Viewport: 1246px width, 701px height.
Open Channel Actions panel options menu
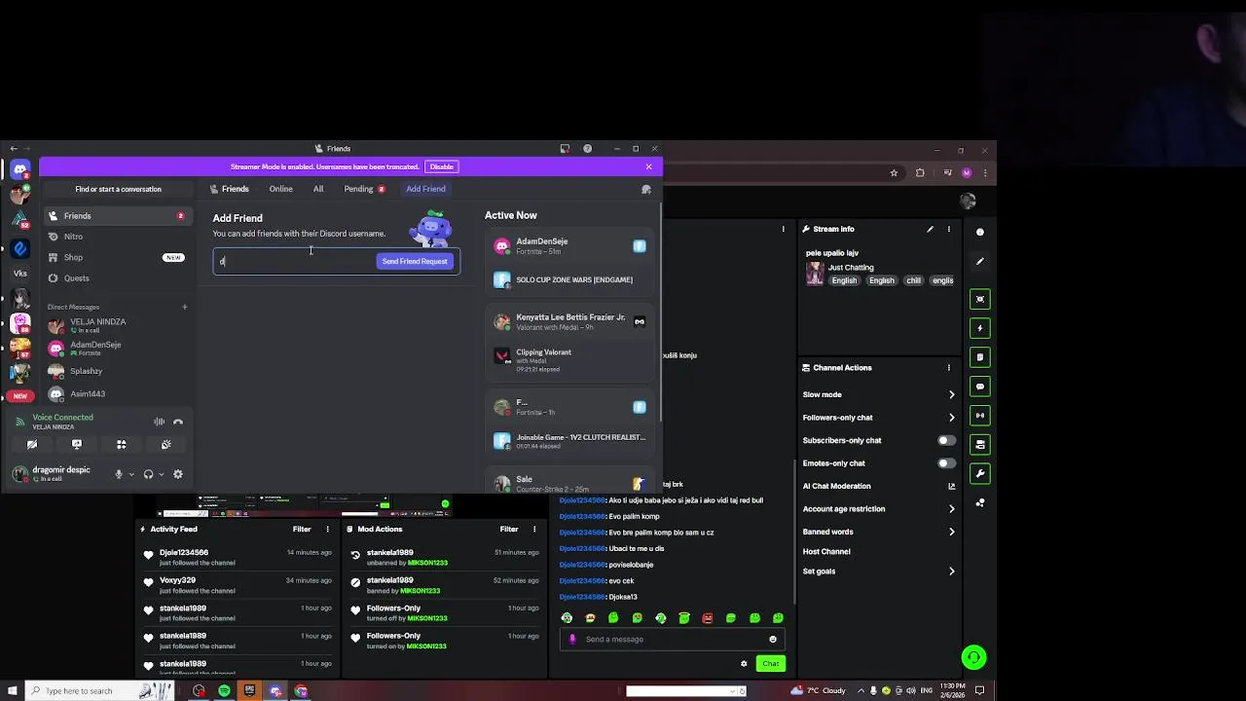(948, 368)
